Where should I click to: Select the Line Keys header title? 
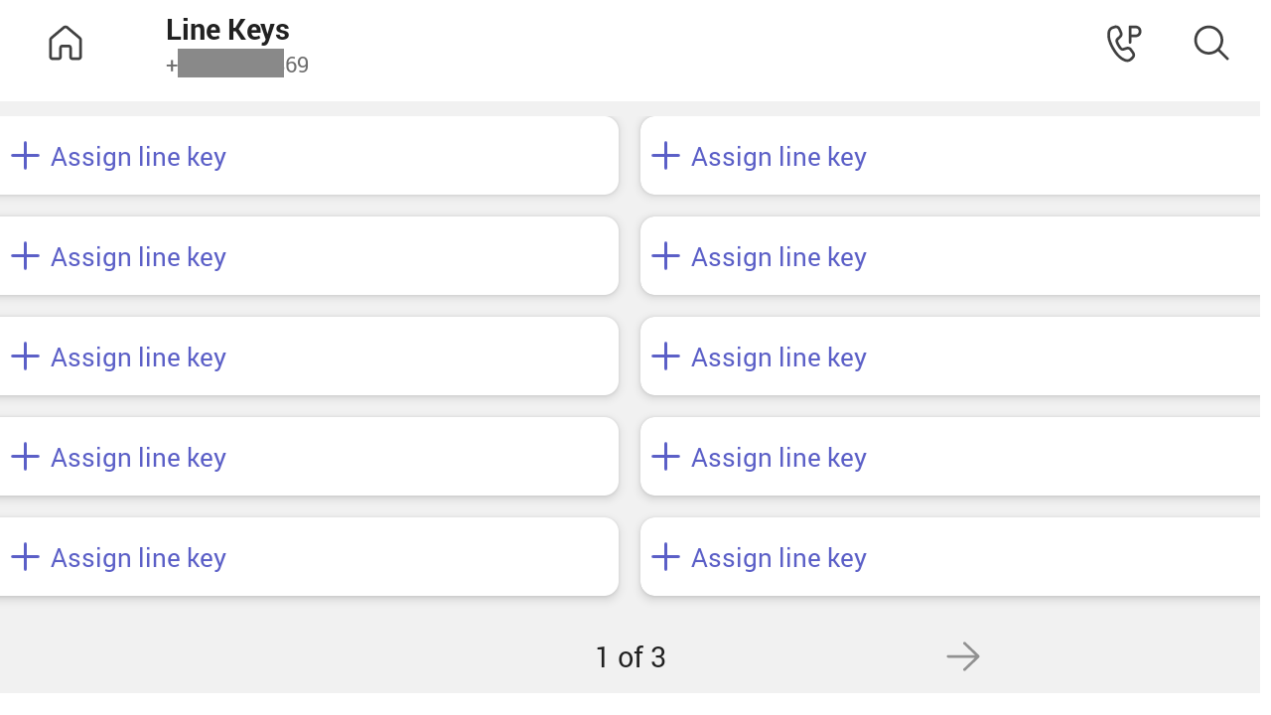(x=227, y=30)
